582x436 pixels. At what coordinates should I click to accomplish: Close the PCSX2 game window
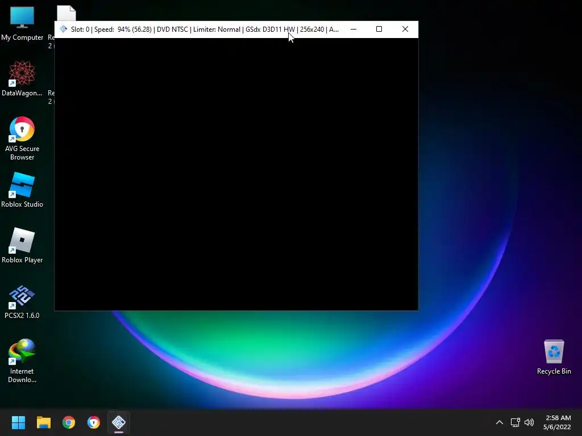(x=405, y=30)
